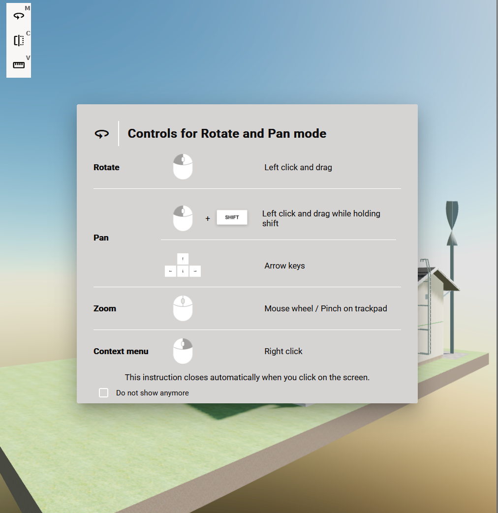Screen dimensions: 498x513
Task: Click the 'Arrow keys' text
Action: (284, 266)
